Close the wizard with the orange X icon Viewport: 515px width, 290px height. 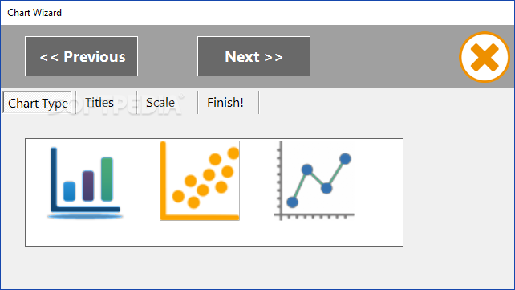click(x=485, y=57)
